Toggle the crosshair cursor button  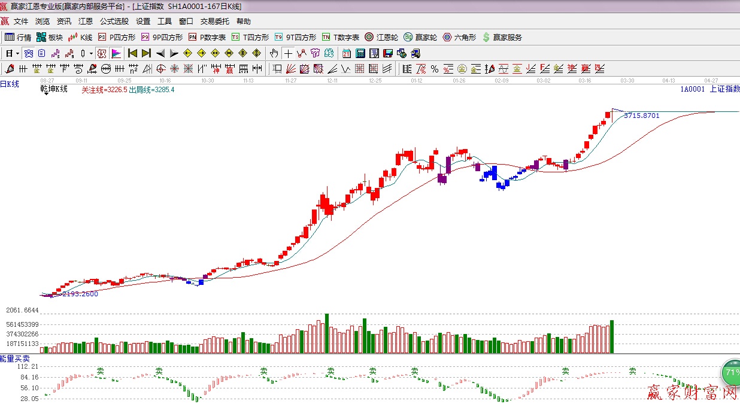[x=289, y=53]
